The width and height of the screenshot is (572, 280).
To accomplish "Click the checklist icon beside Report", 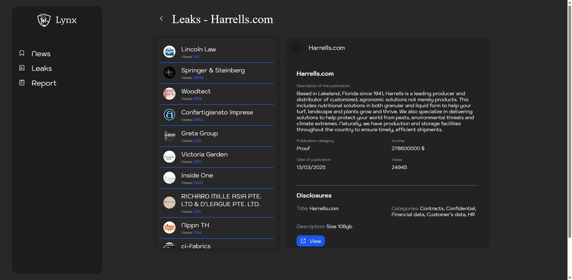I will (22, 83).
